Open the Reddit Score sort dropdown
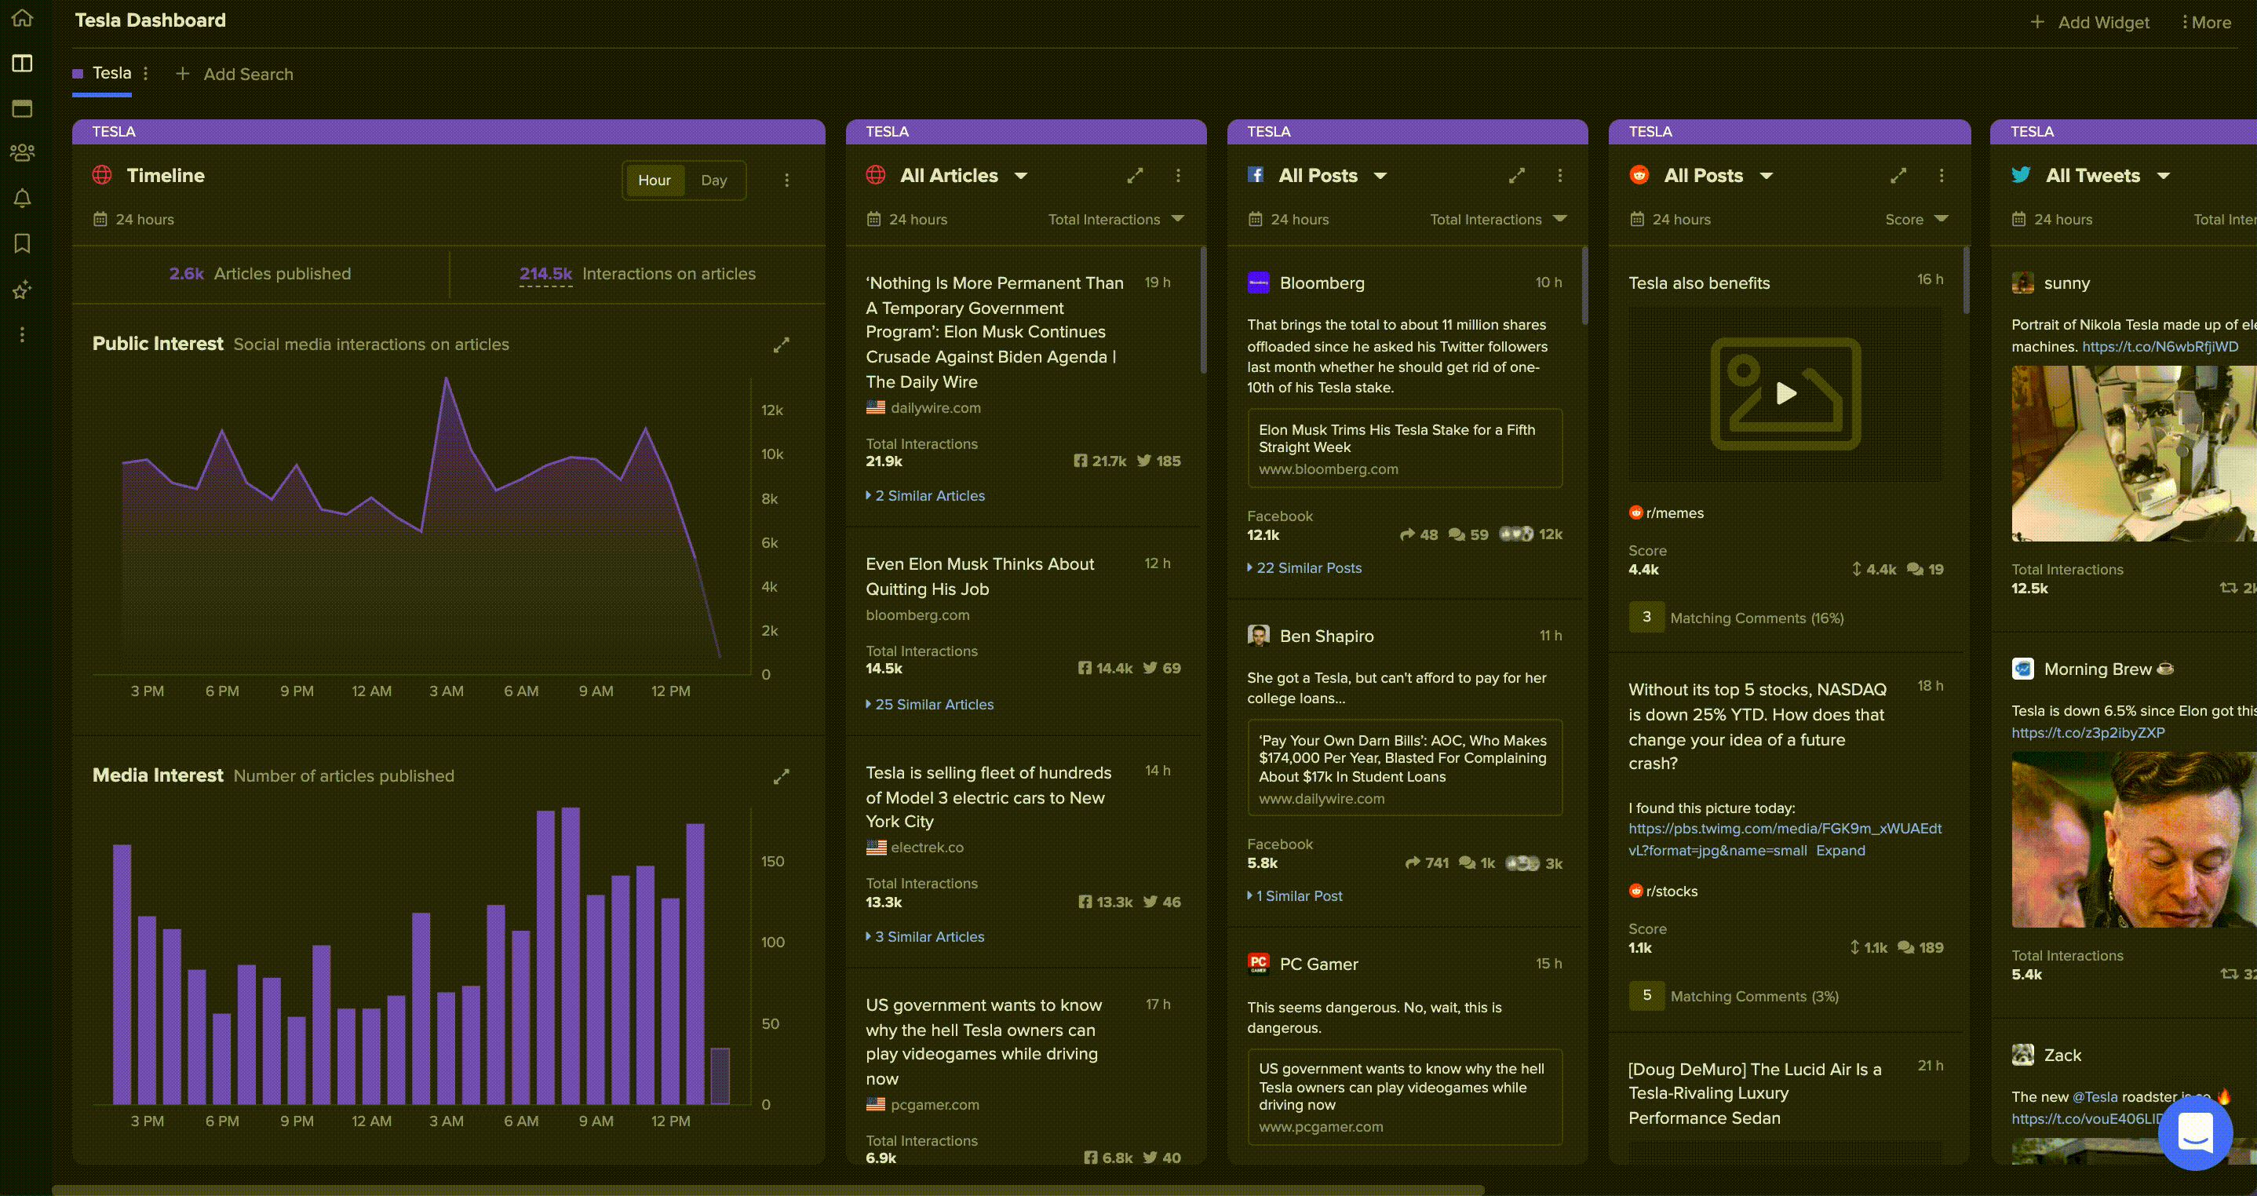 point(1916,219)
